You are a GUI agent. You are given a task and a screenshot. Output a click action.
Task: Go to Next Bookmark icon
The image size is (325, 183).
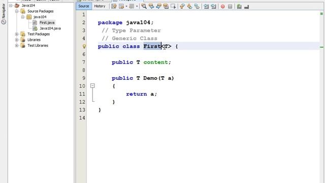[x=189, y=6]
